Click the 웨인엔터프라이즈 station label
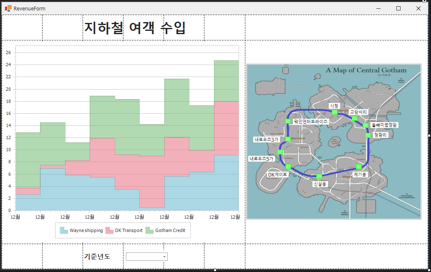Image resolution: width=431 pixels, height=272 pixels. [x=310, y=121]
